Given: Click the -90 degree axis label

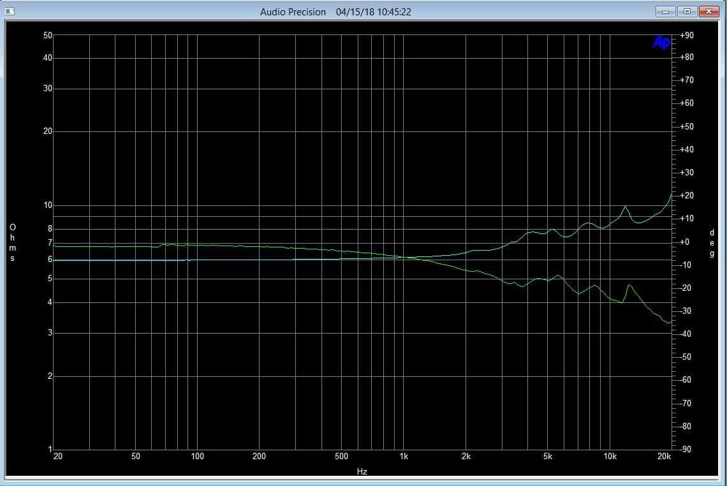Looking at the screenshot, I should click(686, 450).
